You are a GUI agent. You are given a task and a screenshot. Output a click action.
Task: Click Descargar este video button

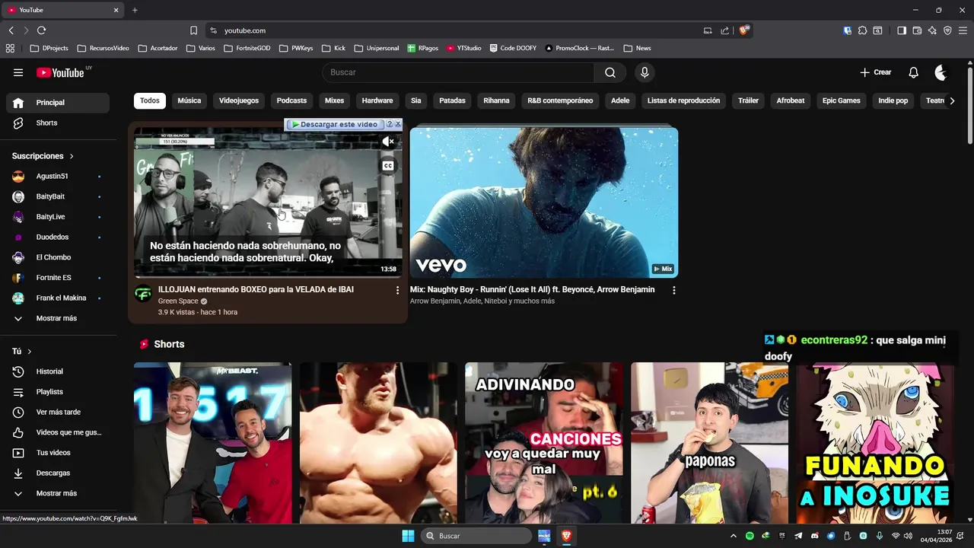(x=335, y=124)
